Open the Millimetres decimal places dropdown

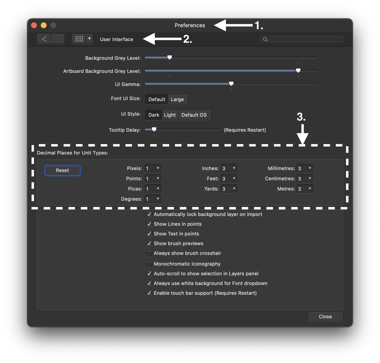(304, 168)
